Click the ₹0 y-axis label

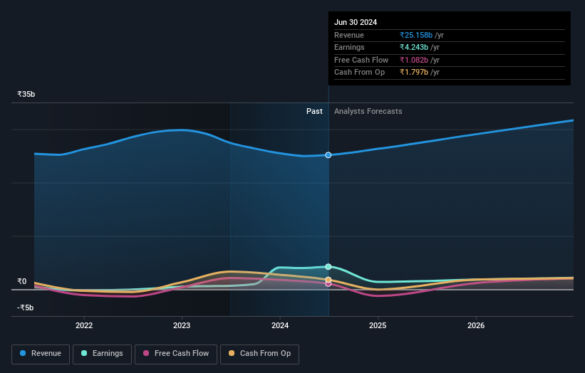point(22,281)
